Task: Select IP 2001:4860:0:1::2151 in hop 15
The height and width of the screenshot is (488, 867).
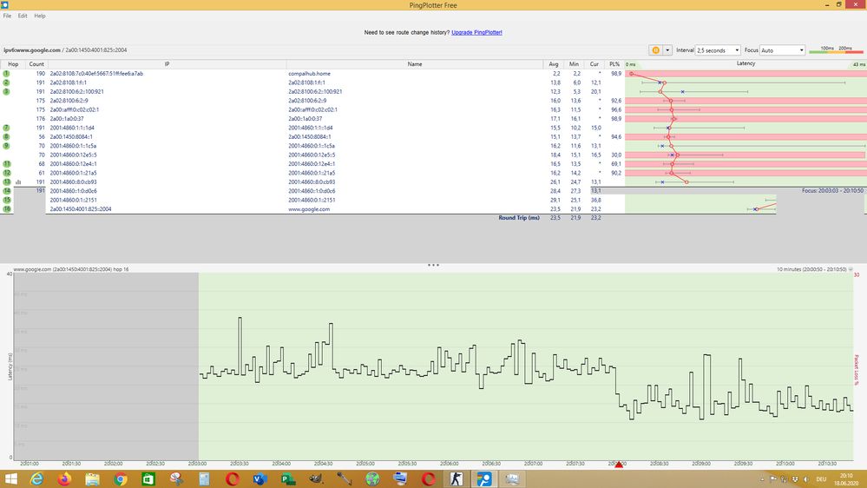Action: click(73, 200)
